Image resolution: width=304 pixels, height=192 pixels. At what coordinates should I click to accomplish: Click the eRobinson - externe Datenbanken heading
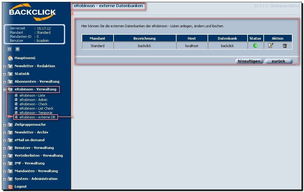pyautogui.click(x=108, y=6)
